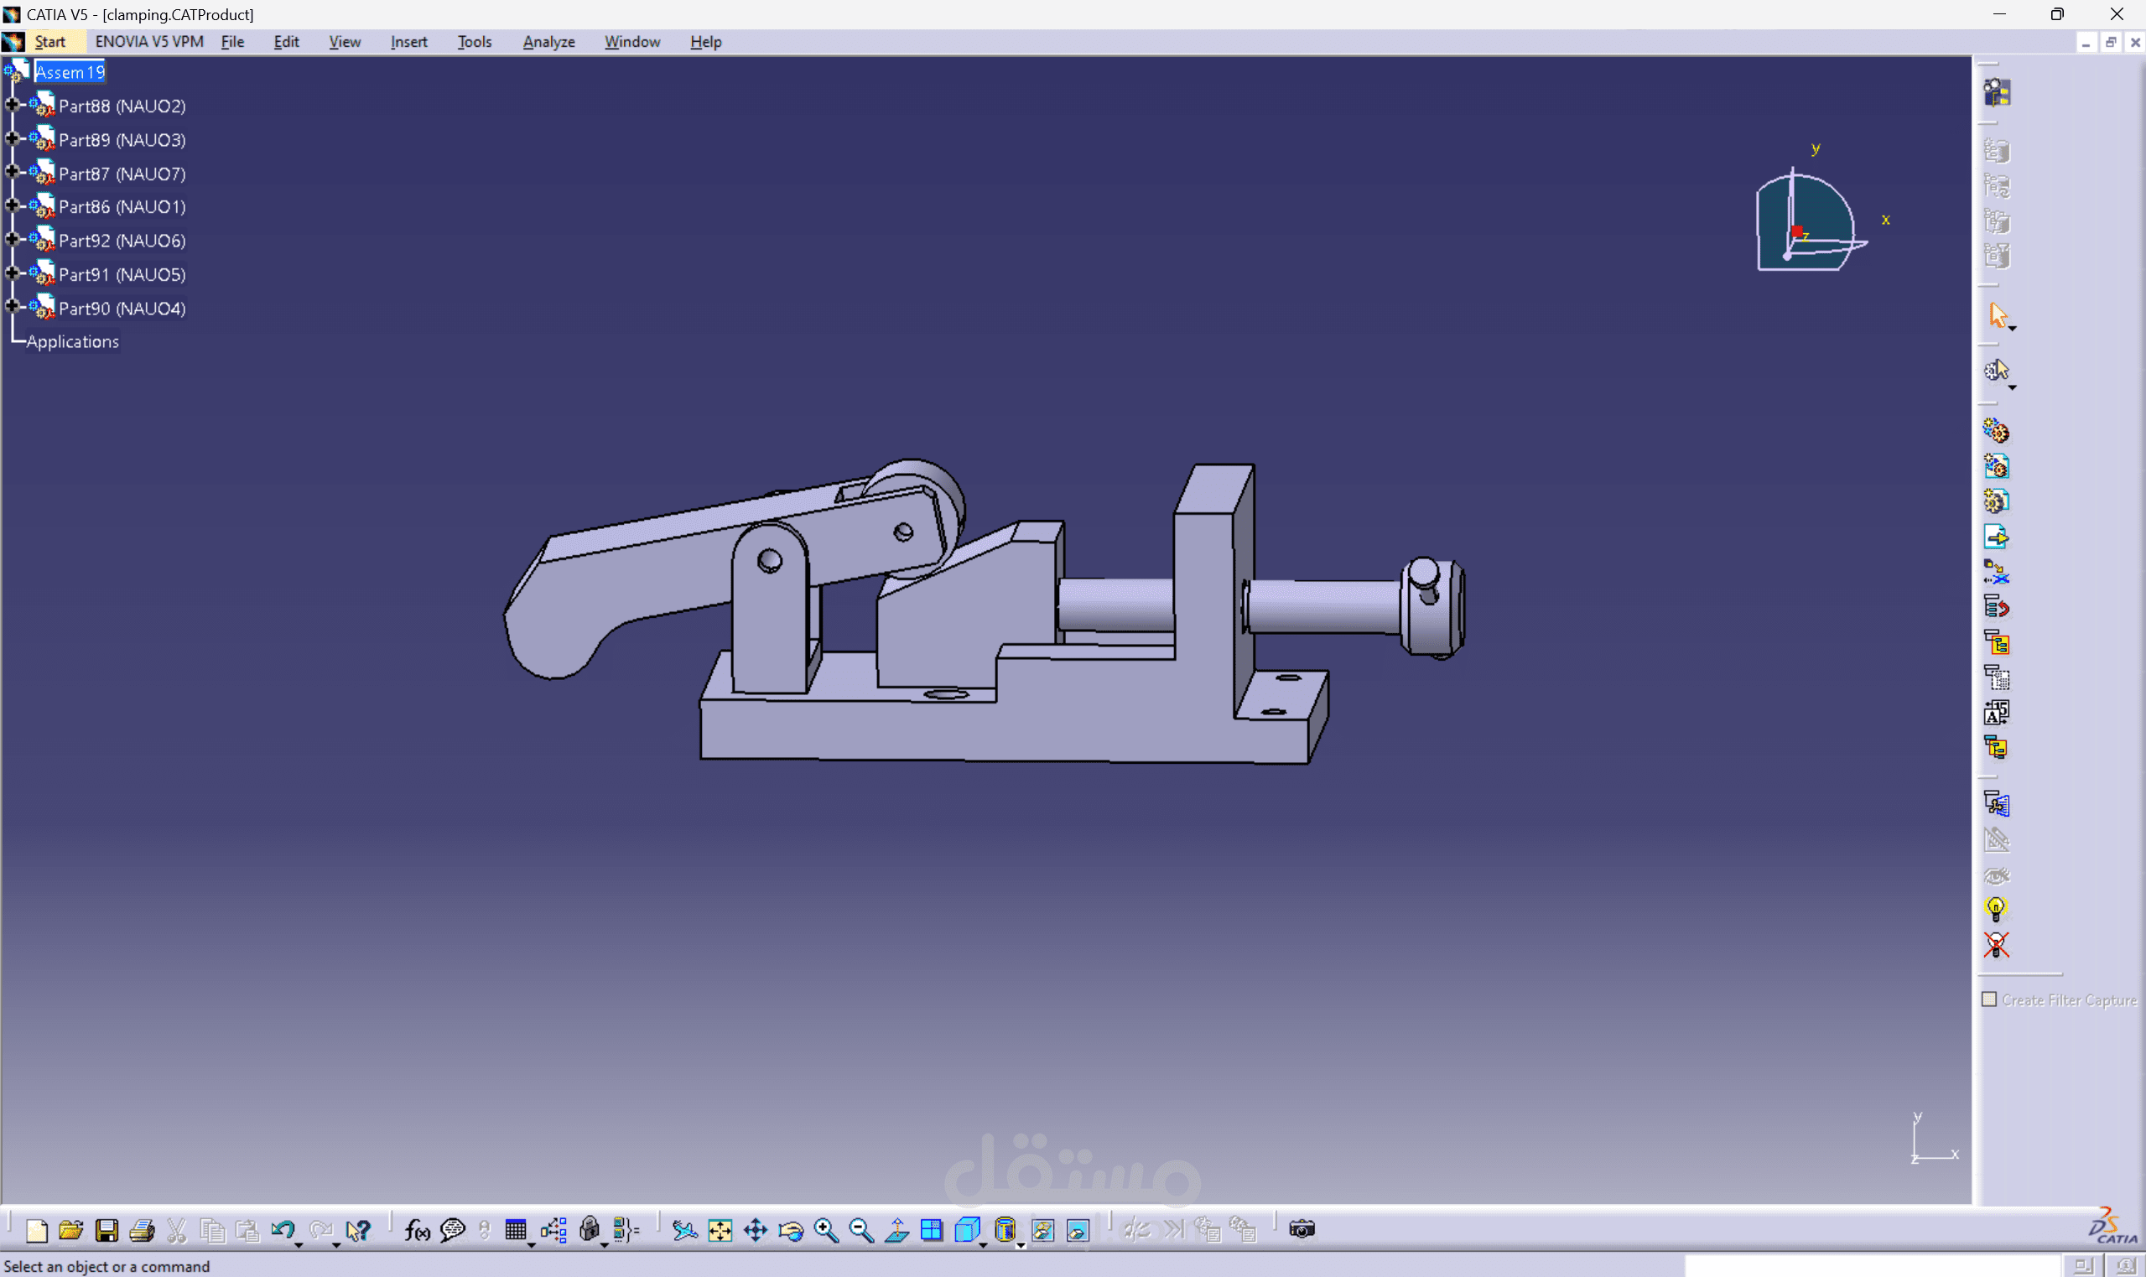Open the Analyze menu
The image size is (2146, 1277).
click(548, 41)
